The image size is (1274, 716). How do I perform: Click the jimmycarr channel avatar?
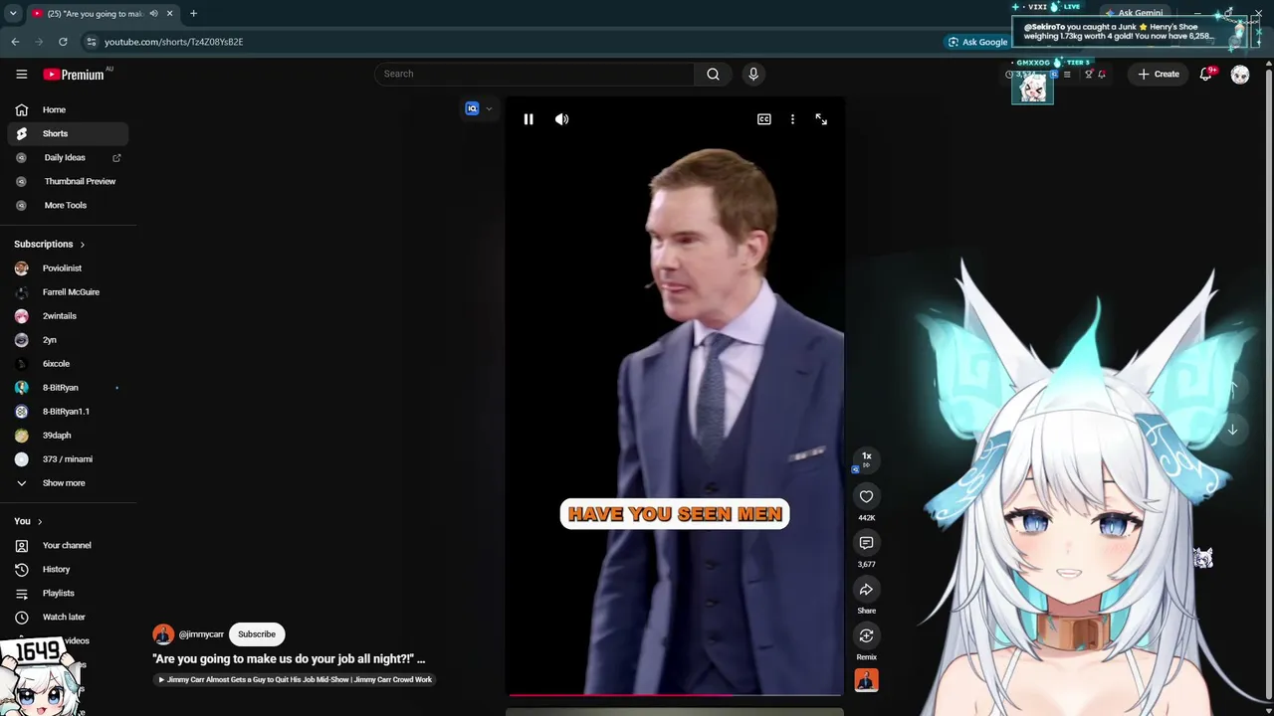[x=163, y=634]
